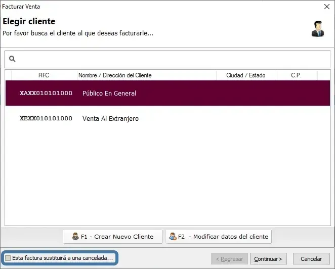Click F2 - Modificar datos del cliente
This screenshot has width=335, height=269.
[x=219, y=237]
